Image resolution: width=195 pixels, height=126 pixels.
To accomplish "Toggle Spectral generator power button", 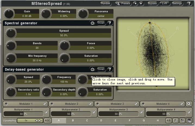I will (92, 23).
